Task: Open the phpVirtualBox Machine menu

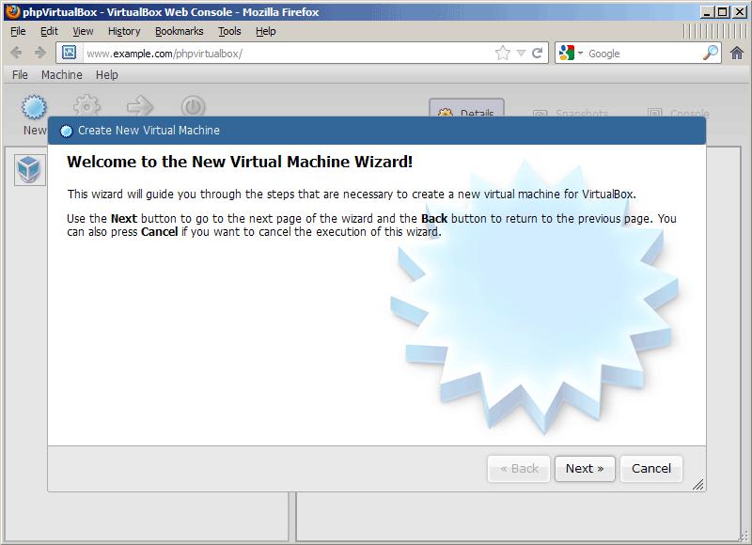Action: click(x=61, y=75)
